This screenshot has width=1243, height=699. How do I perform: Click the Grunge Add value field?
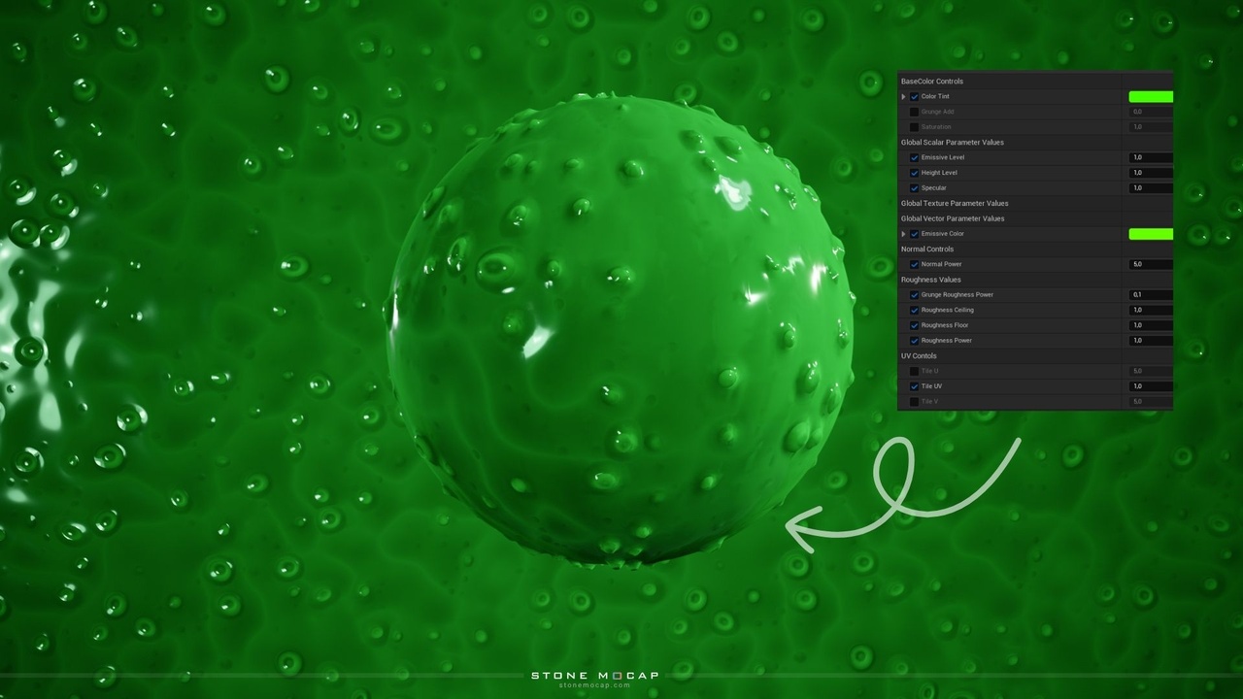pos(1151,112)
